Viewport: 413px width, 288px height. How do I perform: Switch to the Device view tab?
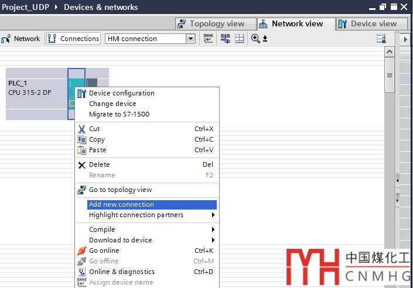tap(373, 24)
